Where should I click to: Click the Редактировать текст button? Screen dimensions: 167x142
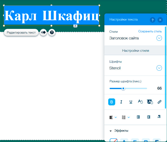pyautogui.click(x=21, y=33)
